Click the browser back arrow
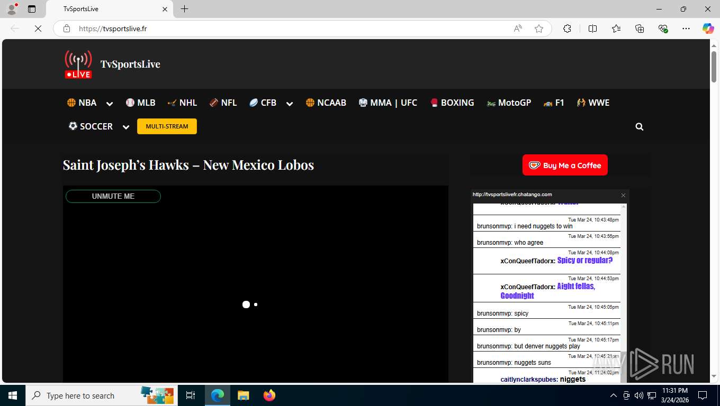 pyautogui.click(x=15, y=29)
